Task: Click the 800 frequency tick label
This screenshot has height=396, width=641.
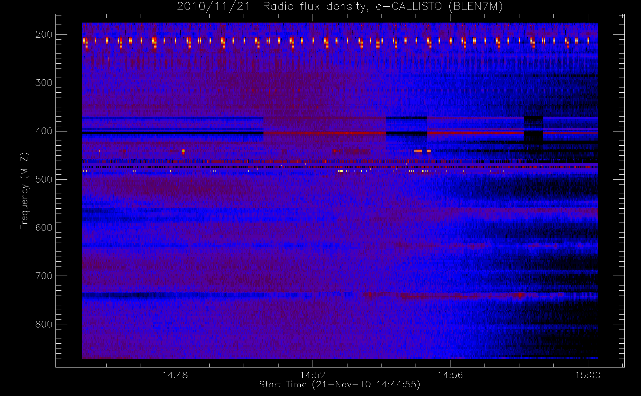Action: (x=44, y=324)
